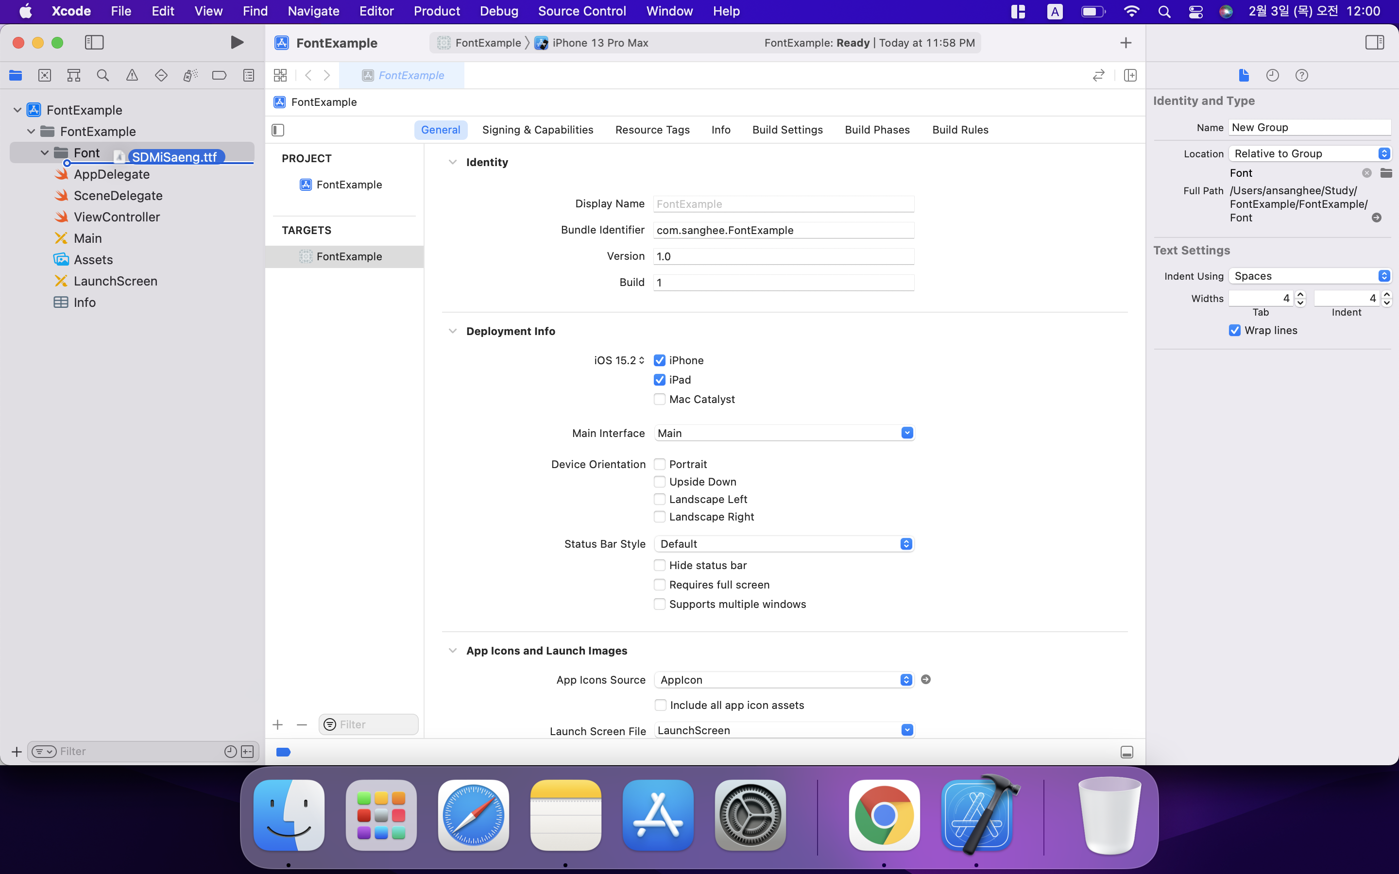
Task: Uncheck the iPad checkbox
Action: 659,380
